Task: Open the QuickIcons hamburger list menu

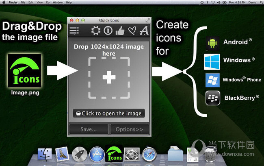Action: coord(74,31)
